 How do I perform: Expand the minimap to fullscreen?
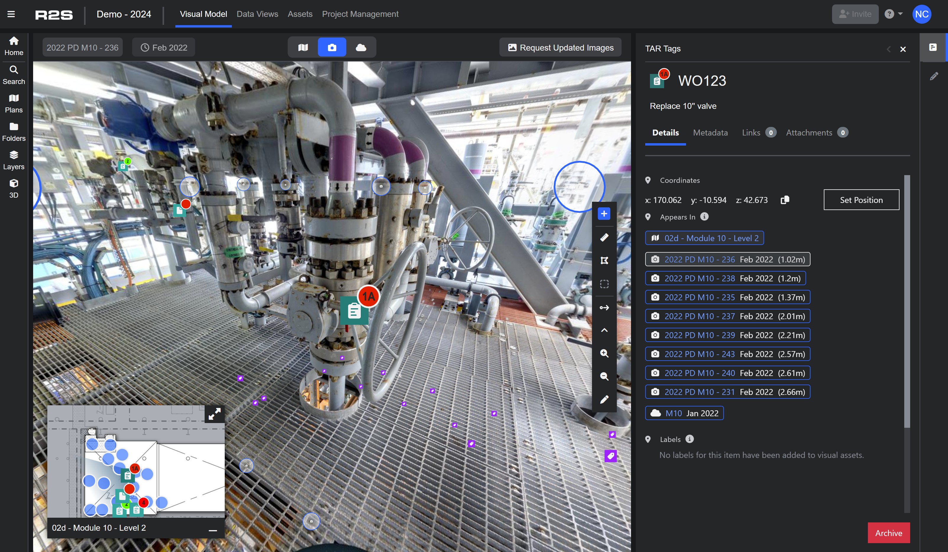[x=214, y=414]
